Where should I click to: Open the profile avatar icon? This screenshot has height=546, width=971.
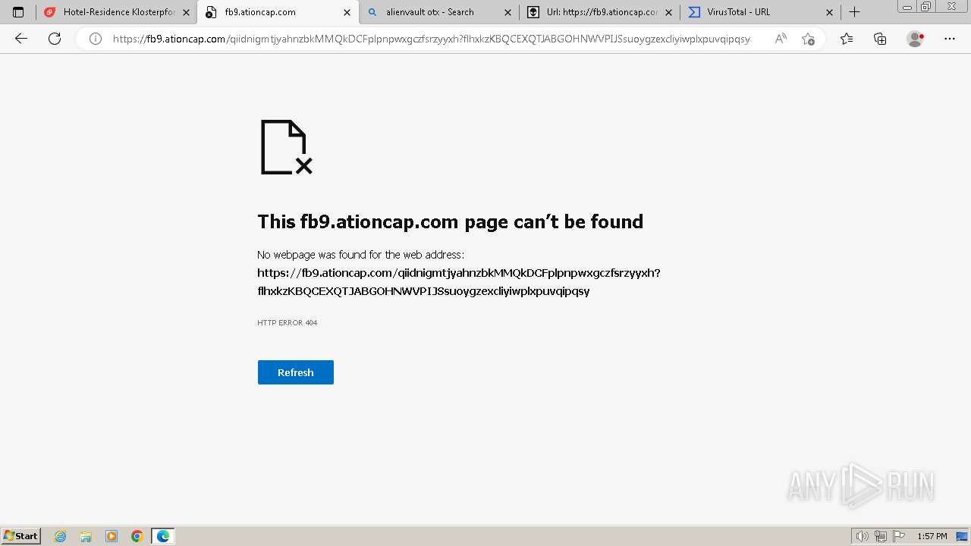point(916,39)
